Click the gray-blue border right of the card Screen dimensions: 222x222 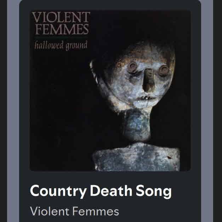(x=207, y=111)
